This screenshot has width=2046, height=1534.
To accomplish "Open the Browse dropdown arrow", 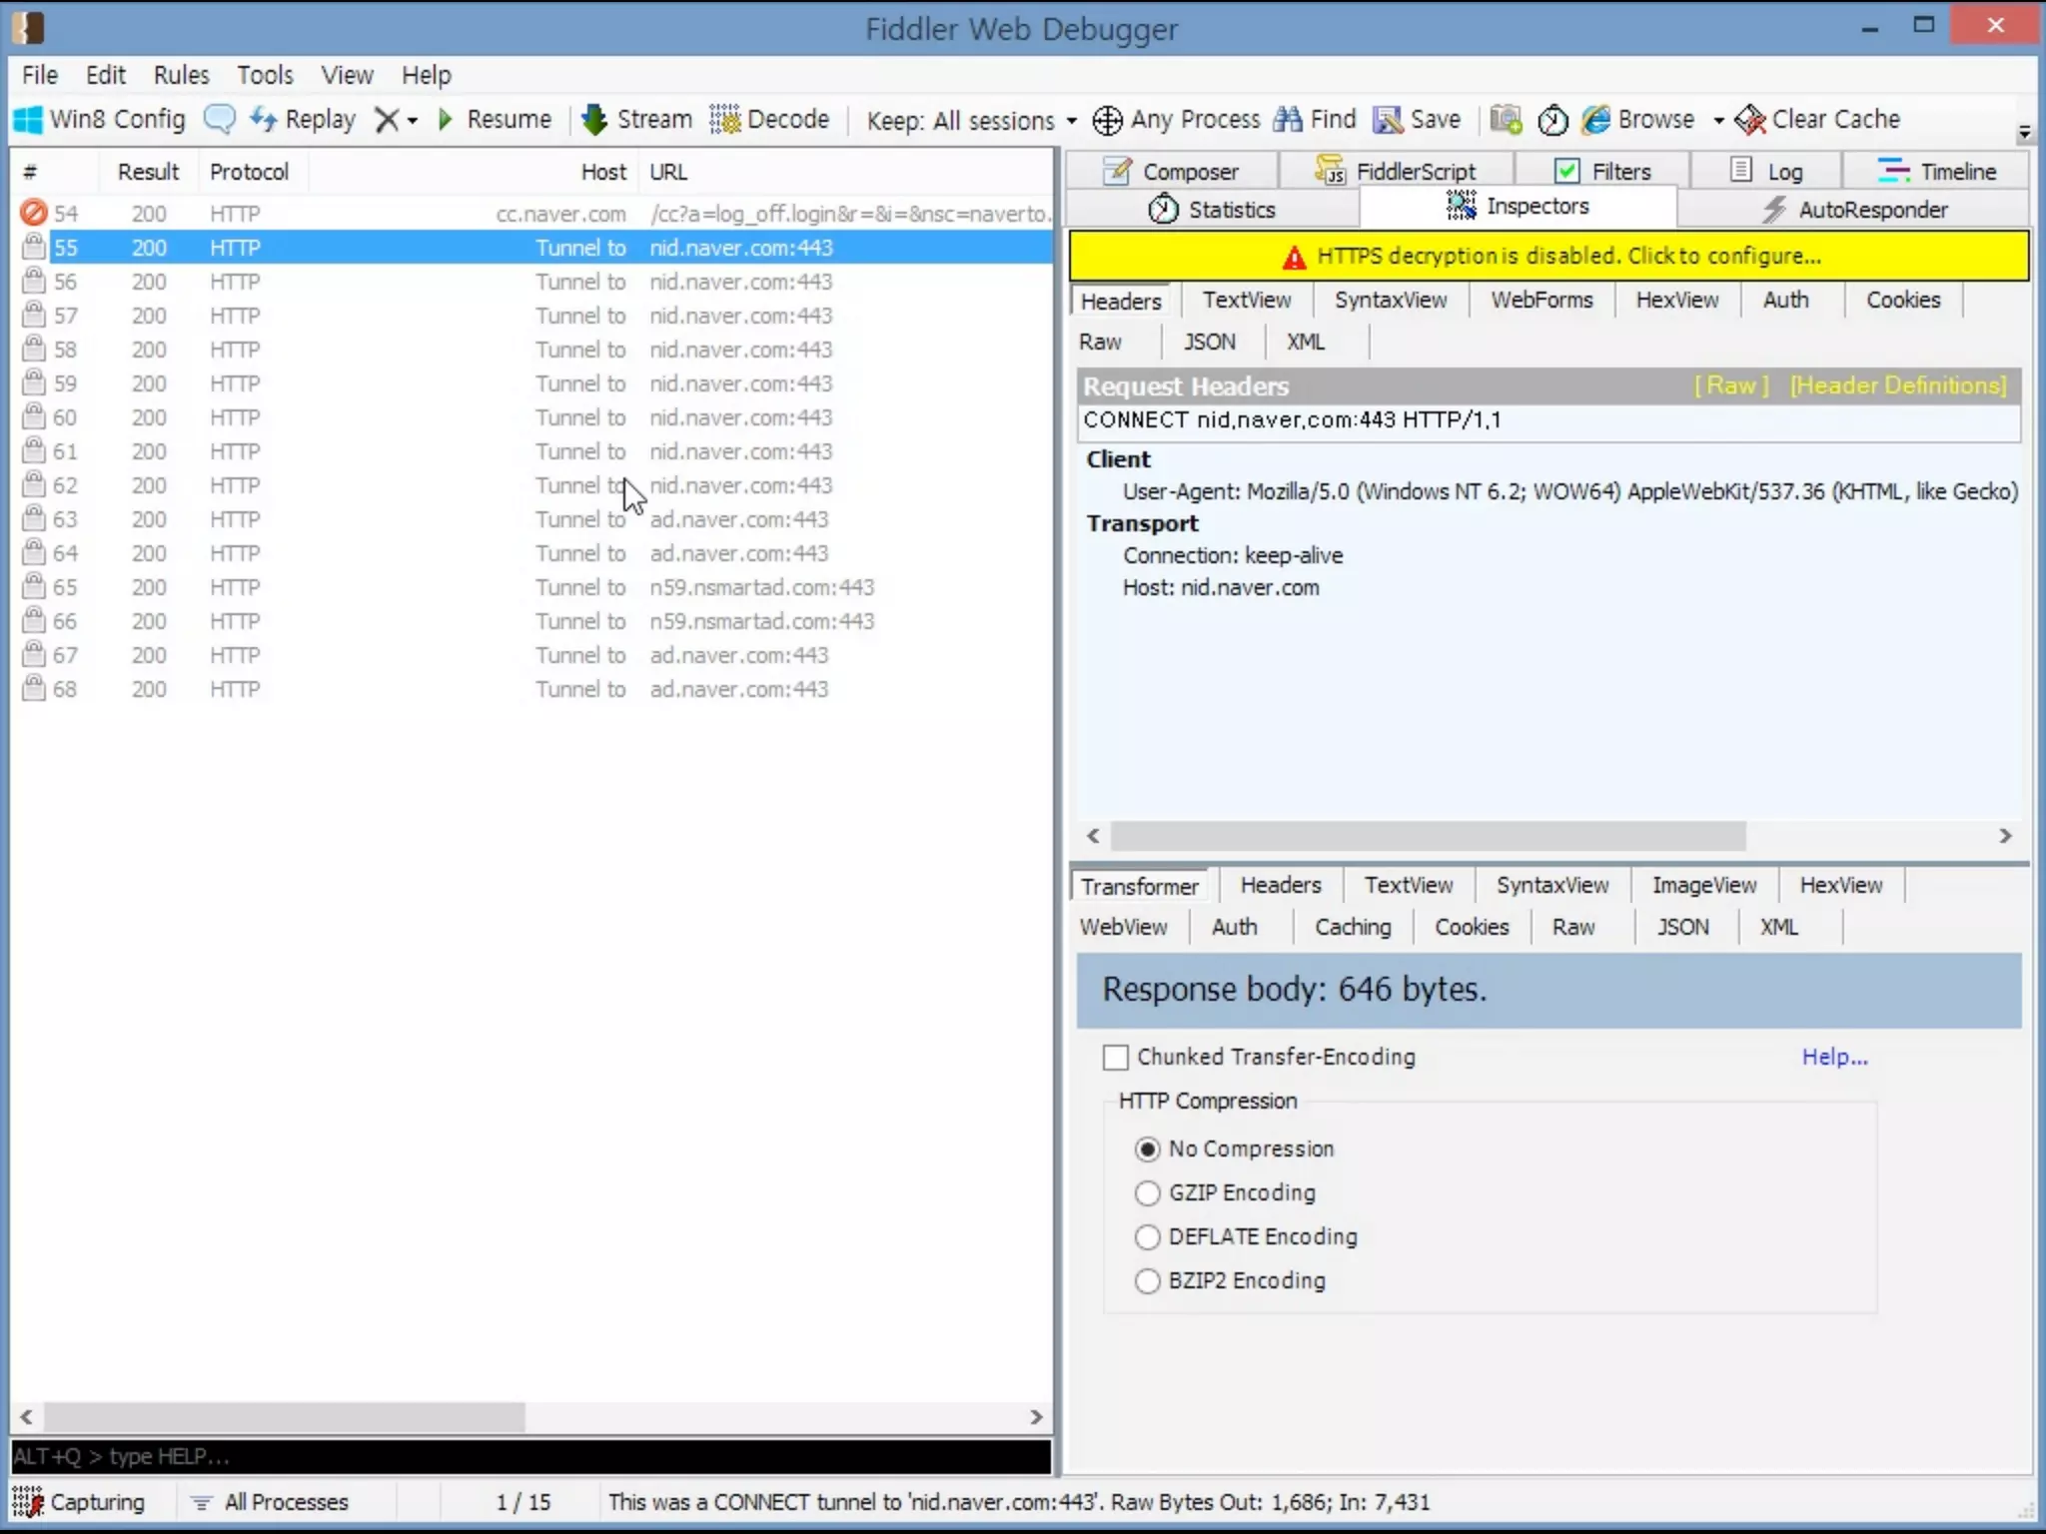I will point(1718,121).
